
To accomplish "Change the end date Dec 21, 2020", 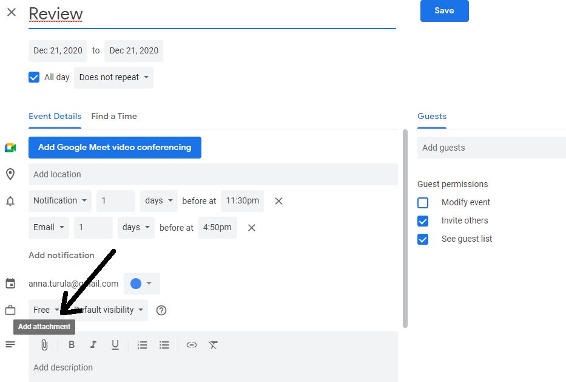I will tap(134, 50).
